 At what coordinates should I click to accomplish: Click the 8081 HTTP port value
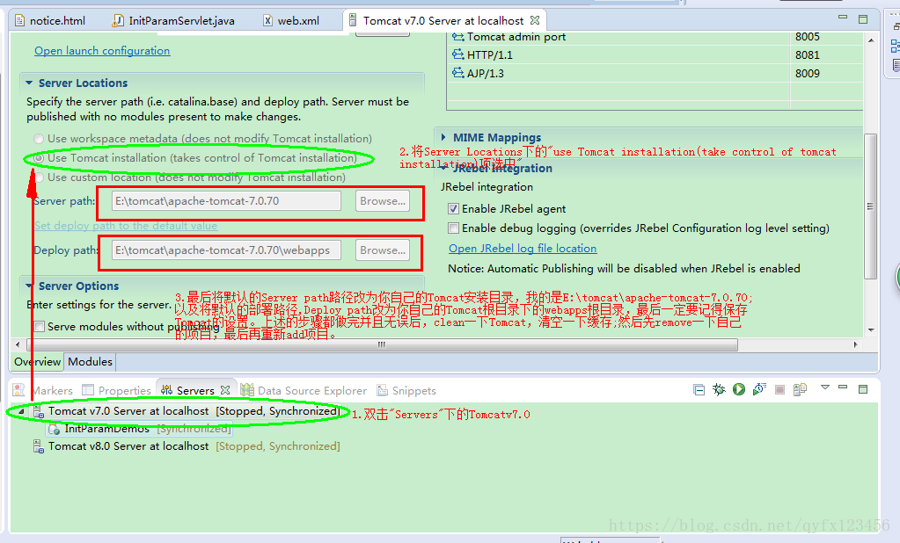808,55
